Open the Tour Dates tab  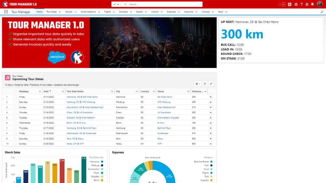(x=51, y=12)
